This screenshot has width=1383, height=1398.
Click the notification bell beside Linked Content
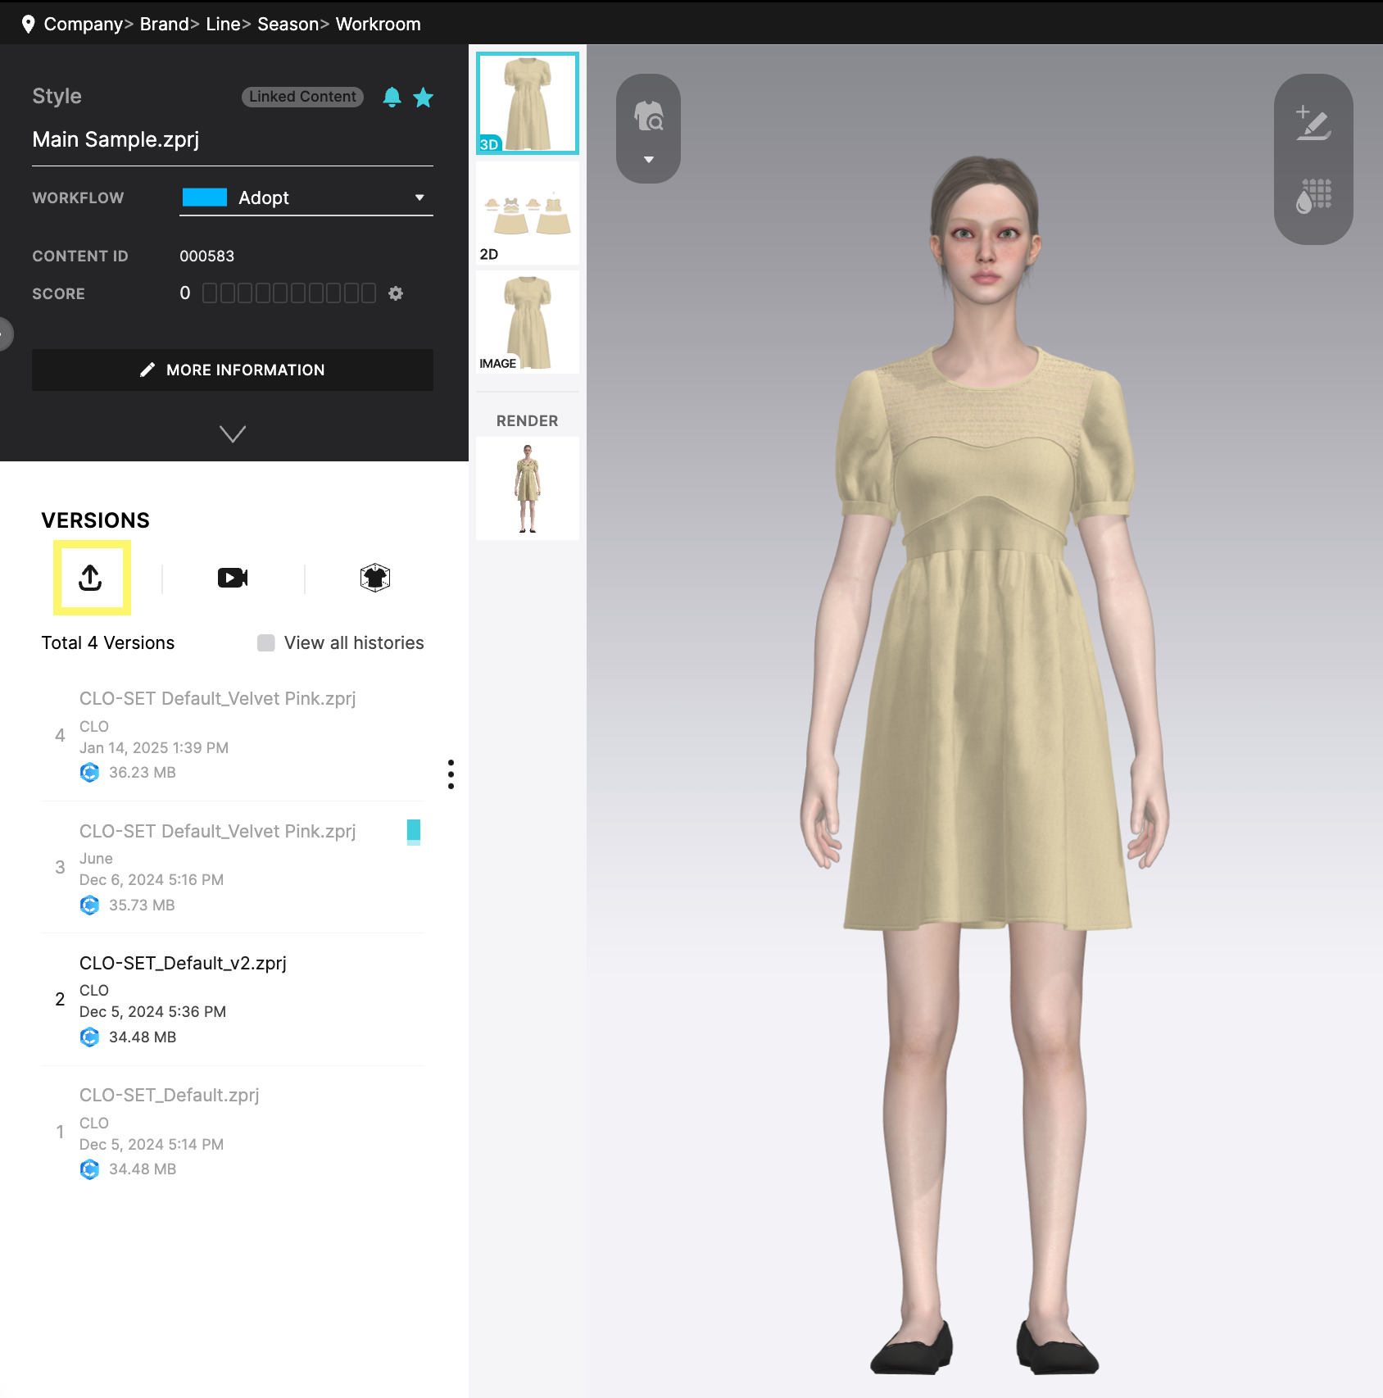[x=392, y=97]
